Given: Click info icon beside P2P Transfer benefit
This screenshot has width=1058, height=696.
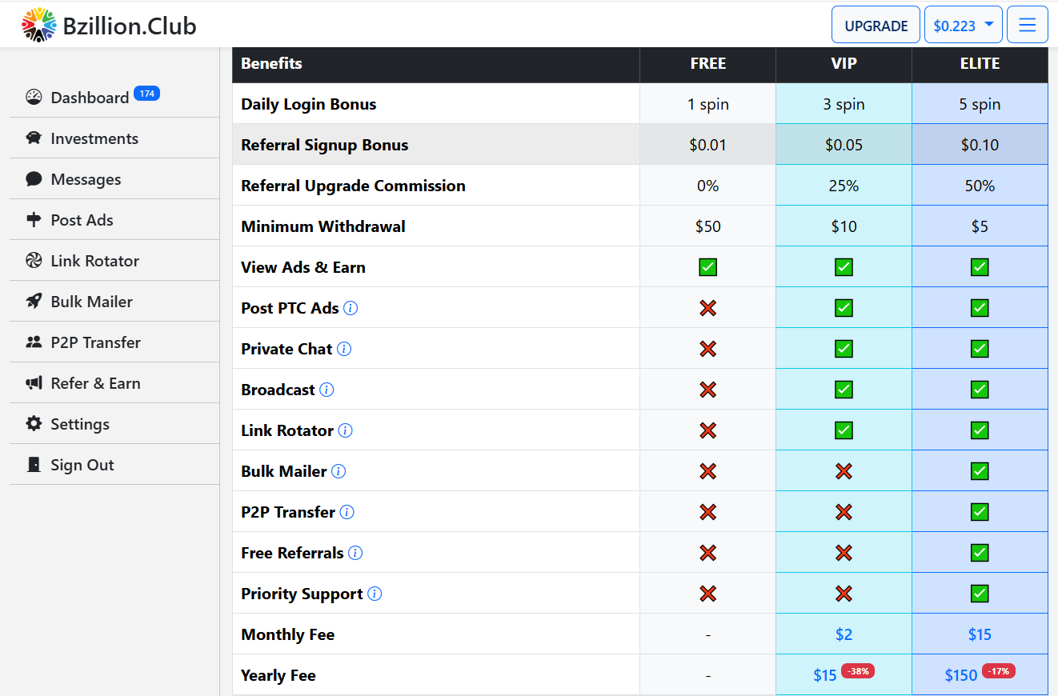Looking at the screenshot, I should 347,512.
